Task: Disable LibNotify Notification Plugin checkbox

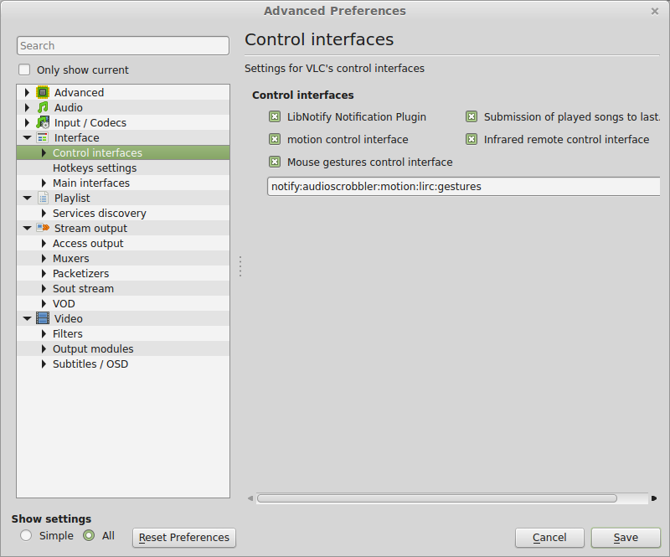Action: click(x=275, y=116)
